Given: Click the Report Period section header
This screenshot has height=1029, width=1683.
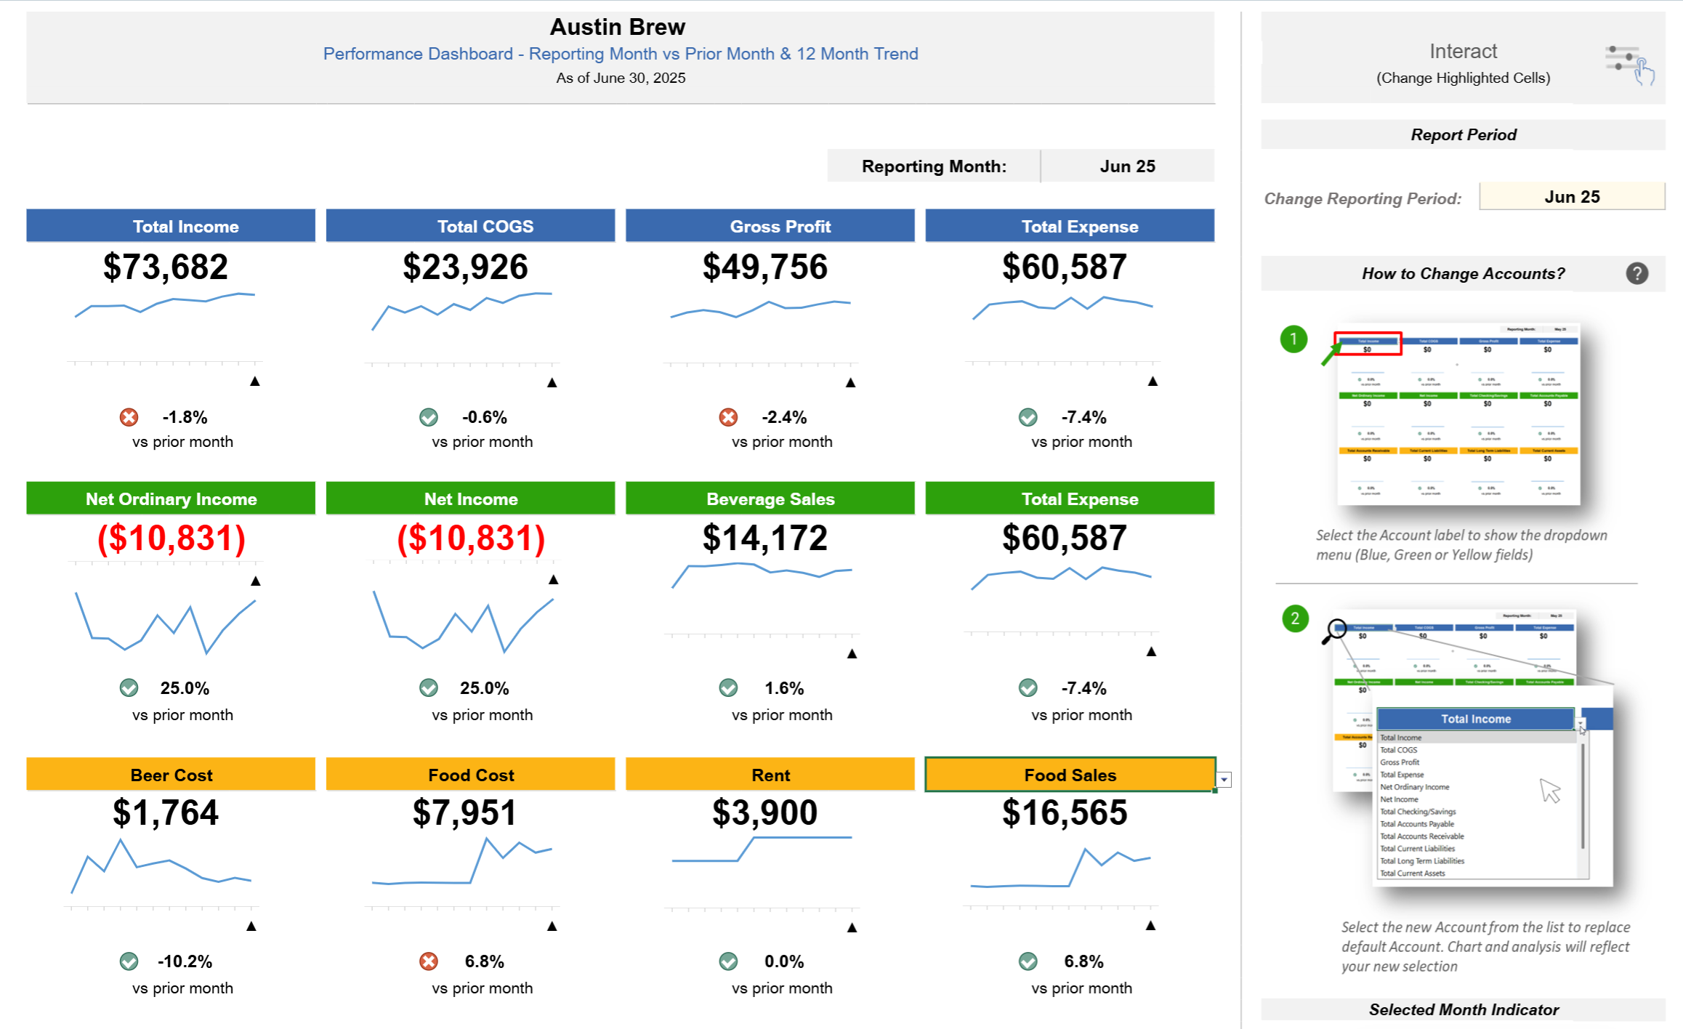Looking at the screenshot, I should [x=1462, y=135].
